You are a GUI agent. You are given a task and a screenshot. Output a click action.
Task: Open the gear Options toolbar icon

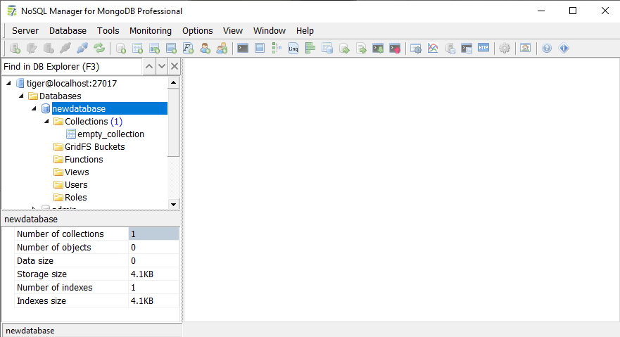(505, 49)
